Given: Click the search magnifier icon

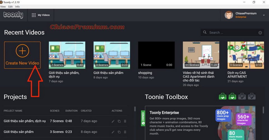Looking at the screenshot, I should 205,32.
